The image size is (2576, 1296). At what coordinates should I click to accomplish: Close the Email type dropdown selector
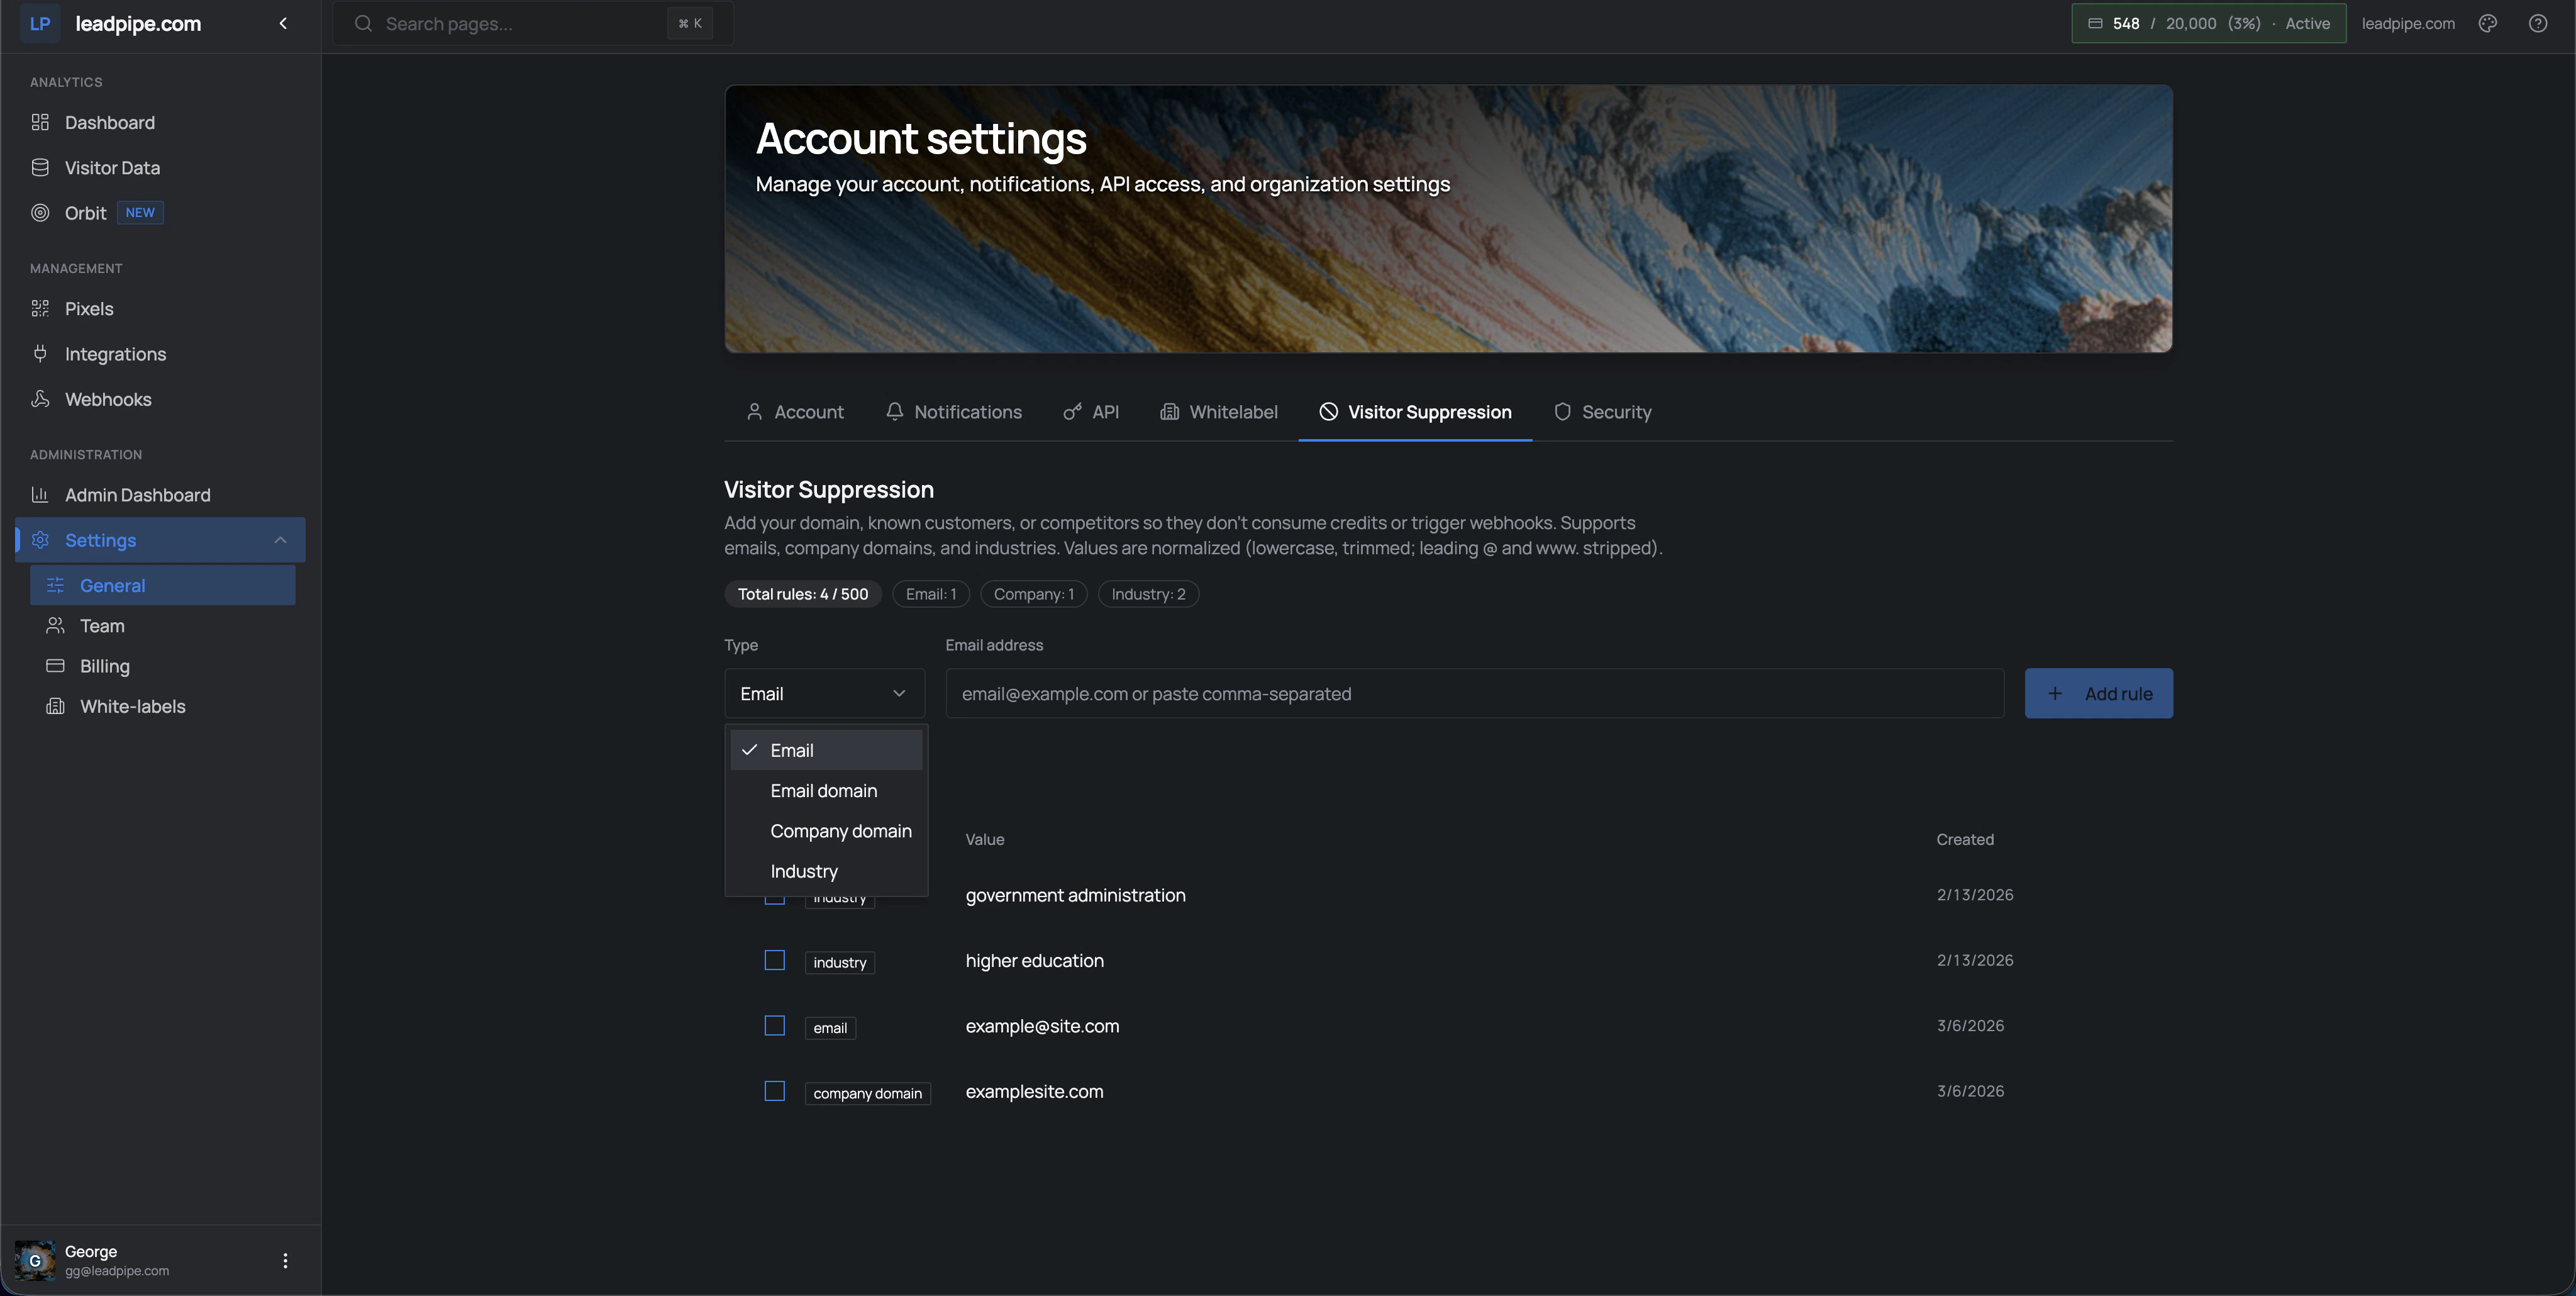(x=823, y=693)
